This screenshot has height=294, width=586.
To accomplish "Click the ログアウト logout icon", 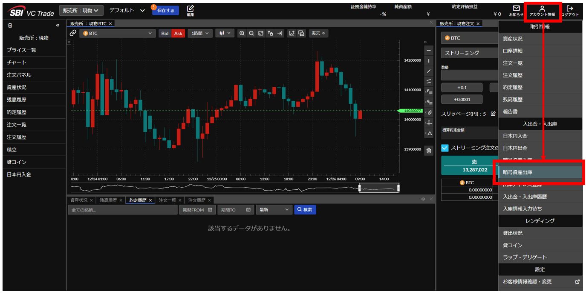I will (x=570, y=10).
